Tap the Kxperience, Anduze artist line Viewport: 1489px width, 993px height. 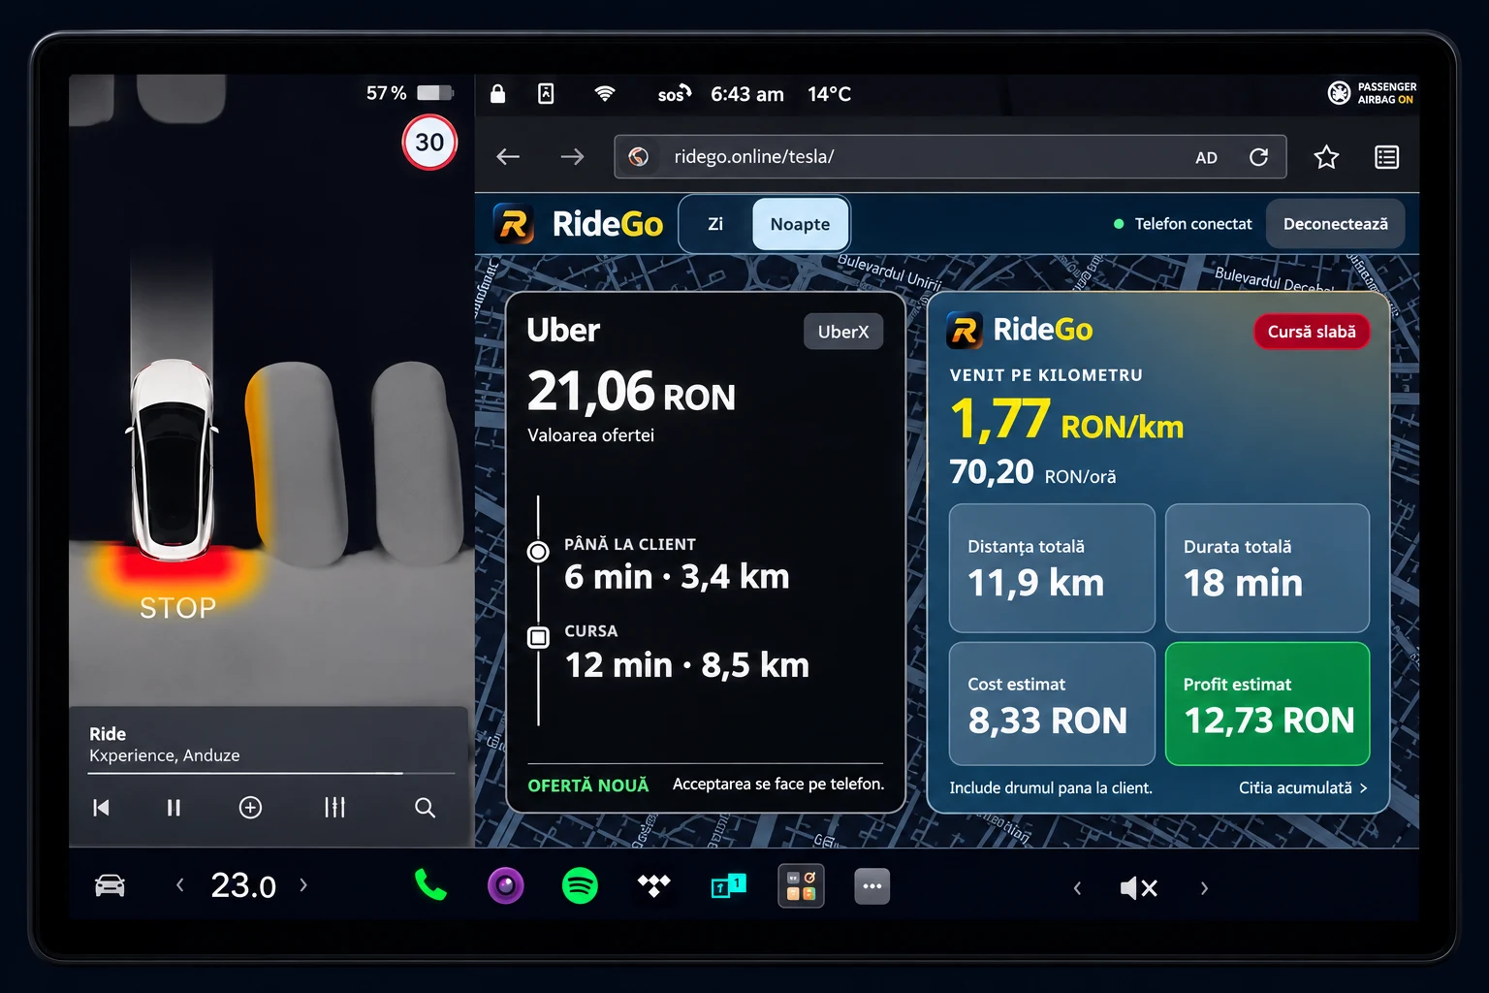[x=165, y=755]
